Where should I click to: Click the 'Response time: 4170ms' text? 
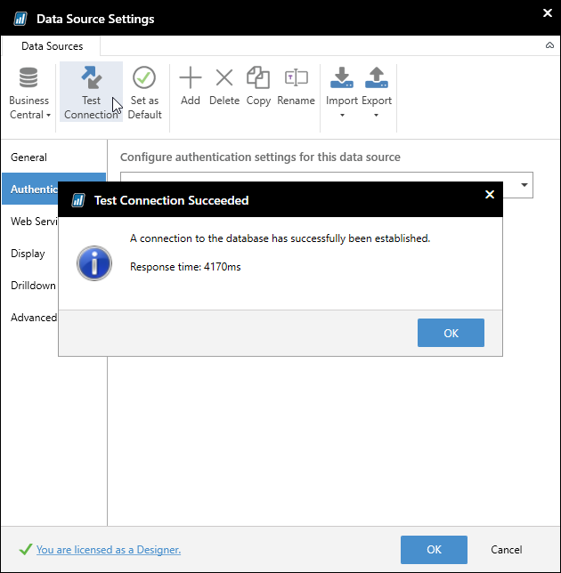point(185,267)
